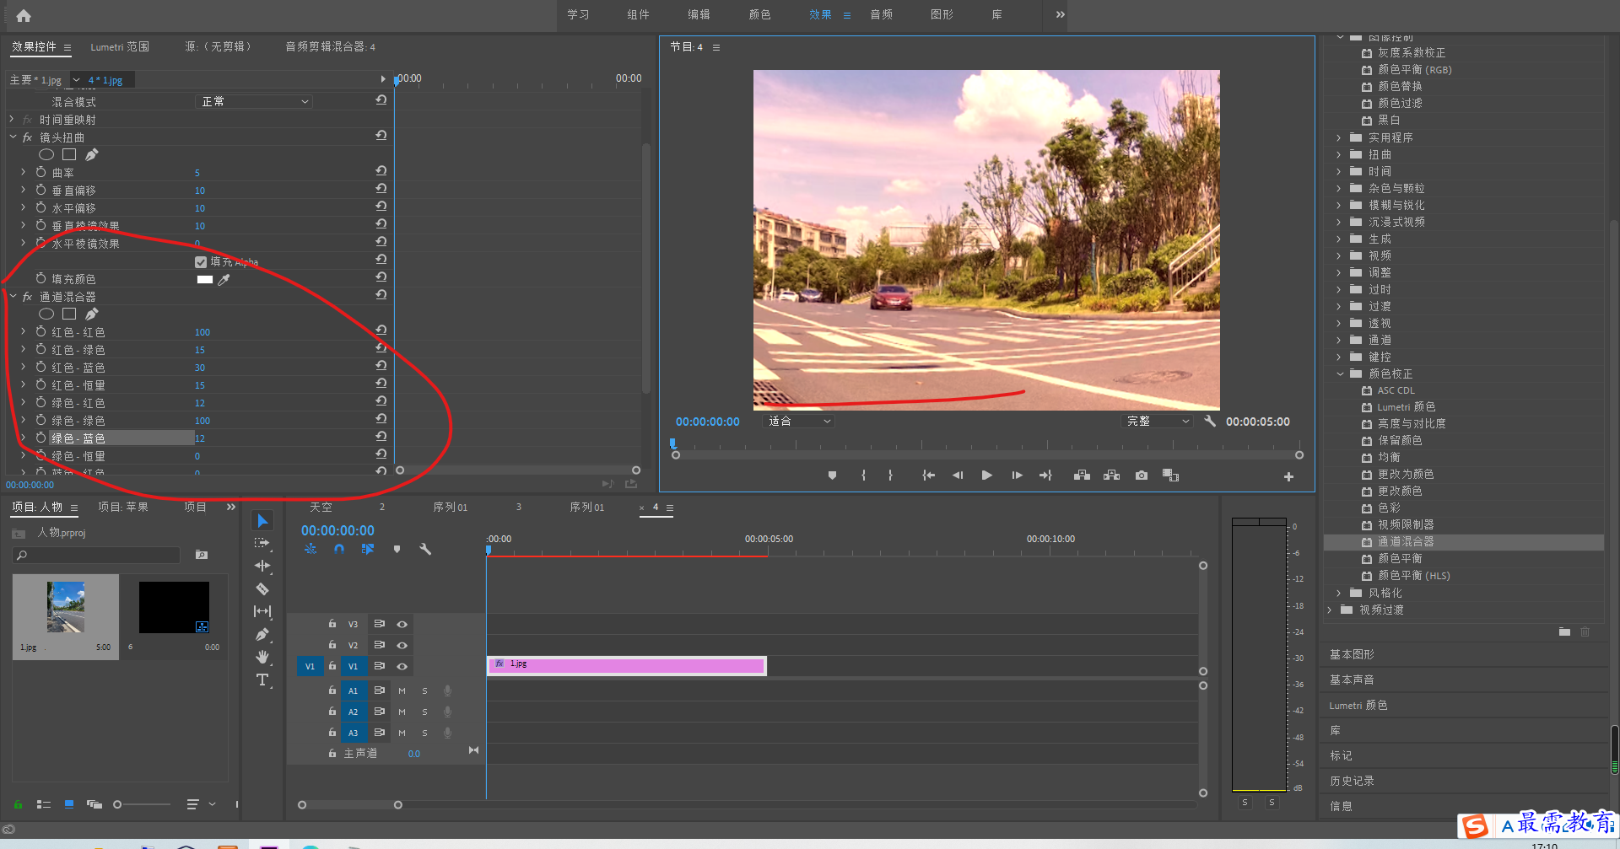Screen dimensions: 1620x849
Task: Select the Selection tool arrow
Action: 262,521
